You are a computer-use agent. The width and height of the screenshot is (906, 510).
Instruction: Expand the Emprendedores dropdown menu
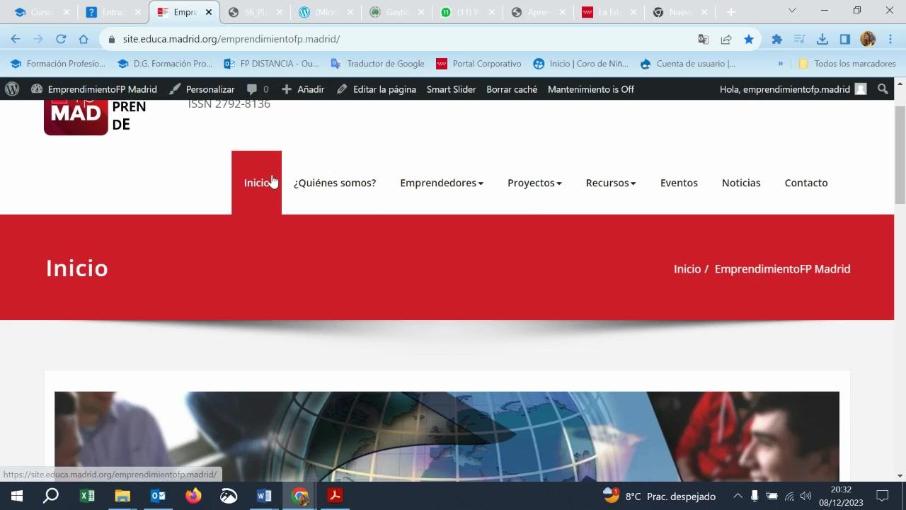[x=442, y=183]
